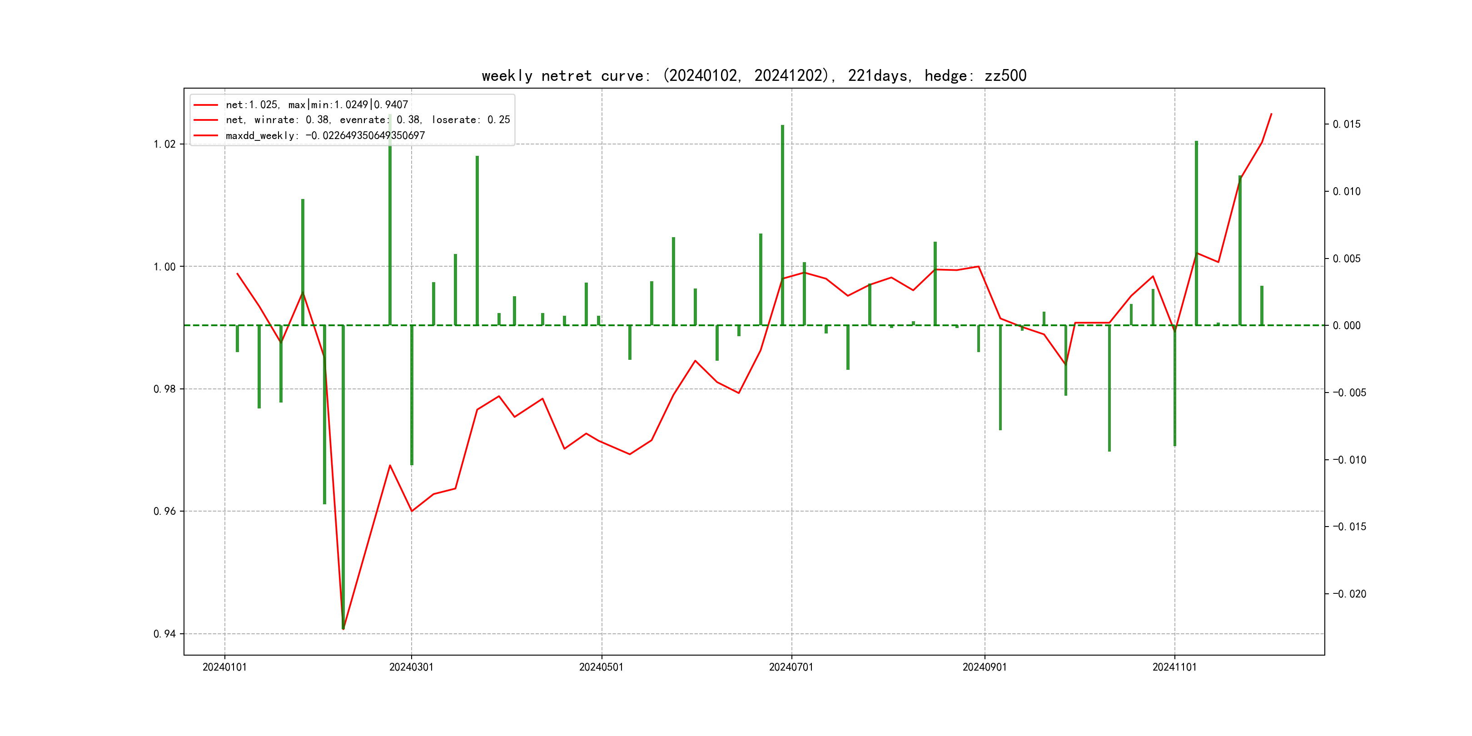Click the maxdd_weekly legend entry
This screenshot has width=1472, height=736.
pos(325,135)
